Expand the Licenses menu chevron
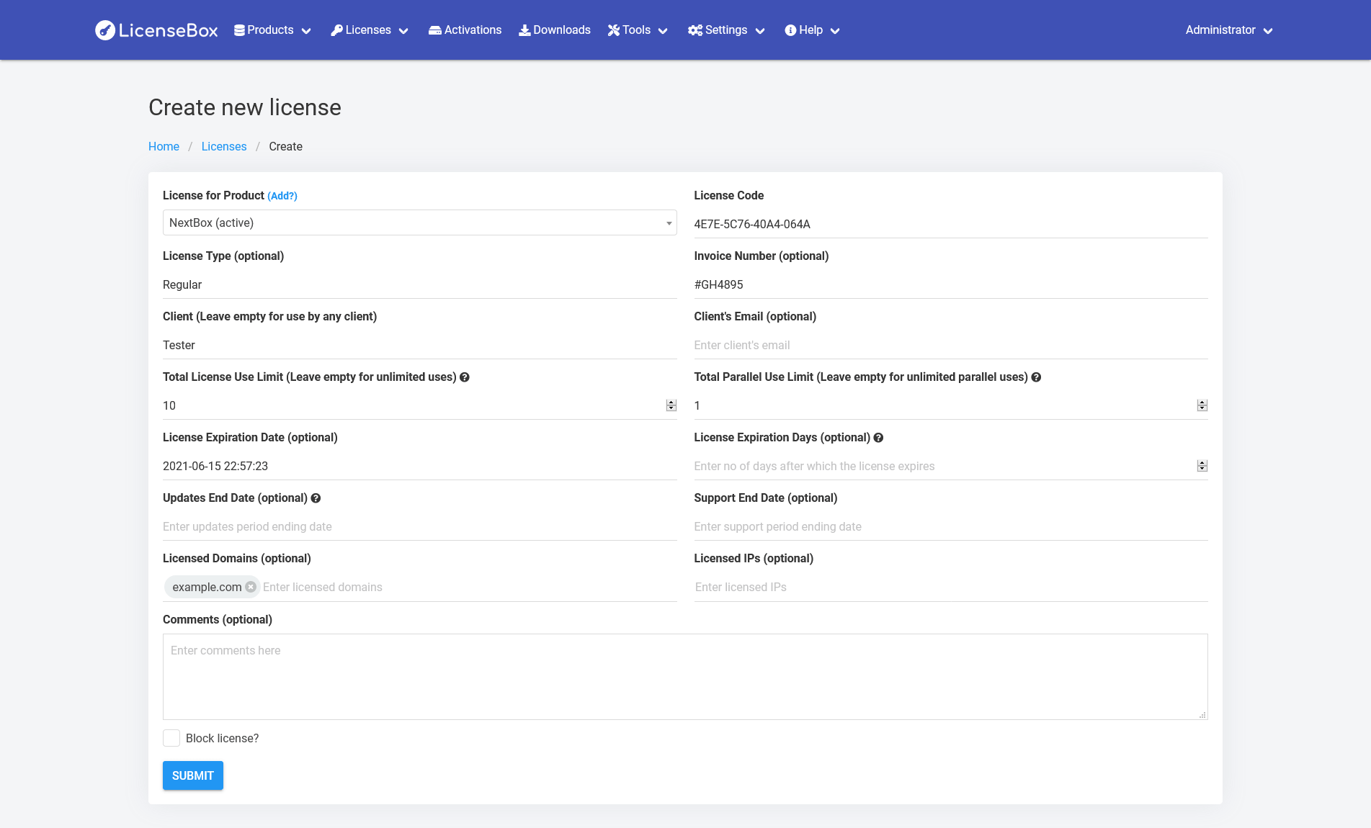 click(403, 31)
